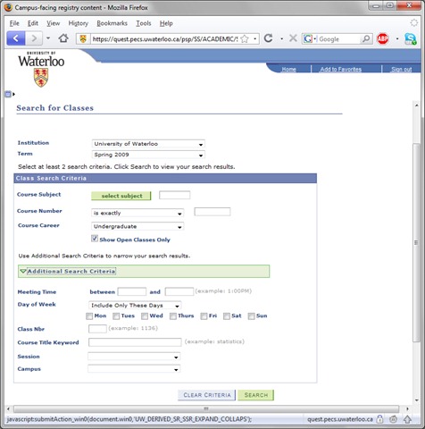Open the Term dropdown showing Spring 2009
Image resolution: width=425 pixels, height=429 pixels.
[148, 155]
